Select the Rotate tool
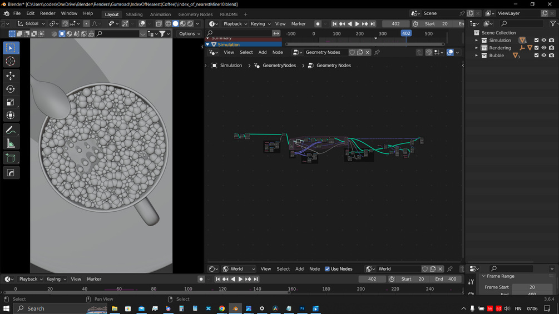Screen dimensions: 559x314 click(11, 89)
